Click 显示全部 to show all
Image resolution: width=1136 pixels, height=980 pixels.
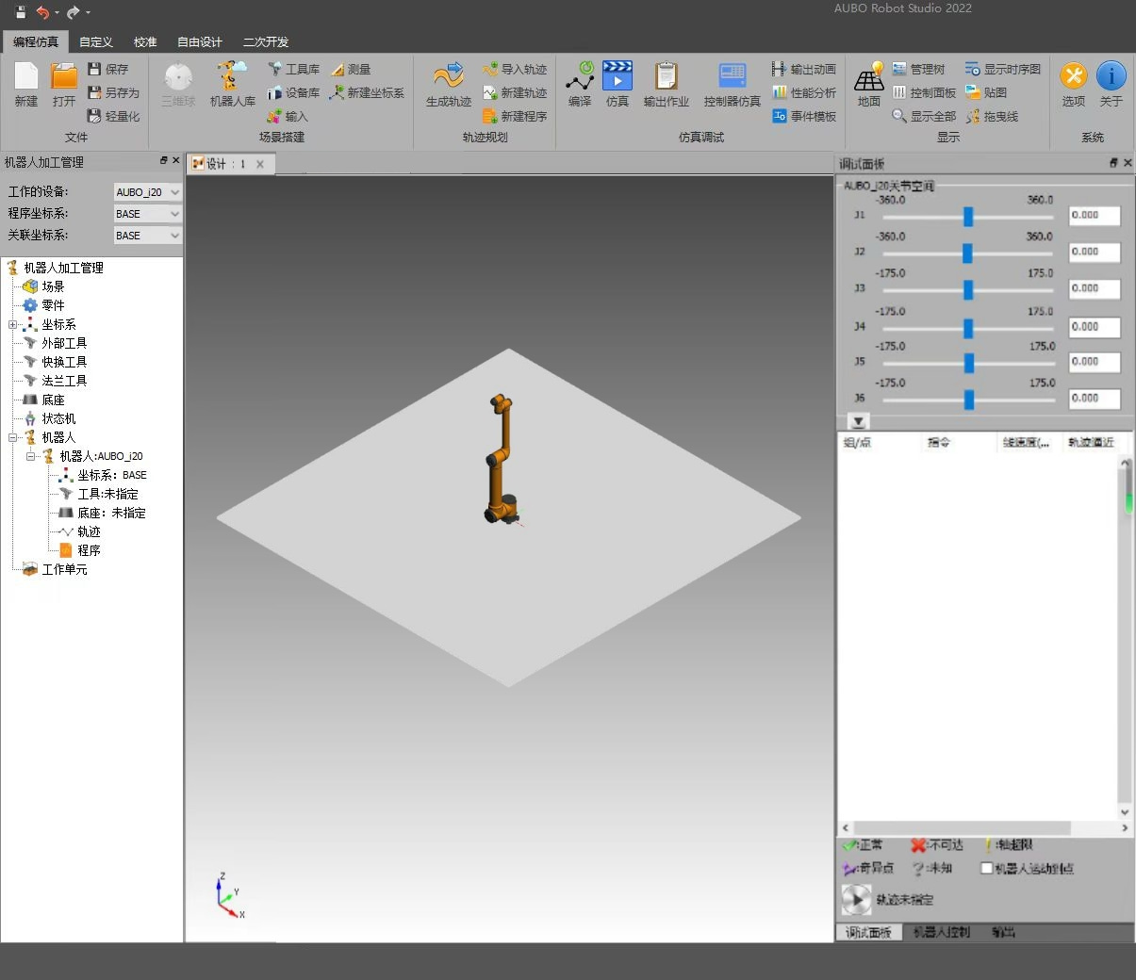click(x=924, y=116)
